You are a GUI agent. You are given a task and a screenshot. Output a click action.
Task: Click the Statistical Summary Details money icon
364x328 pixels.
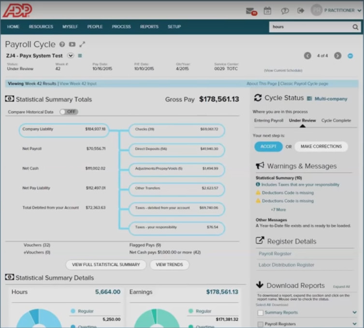coord(10,277)
